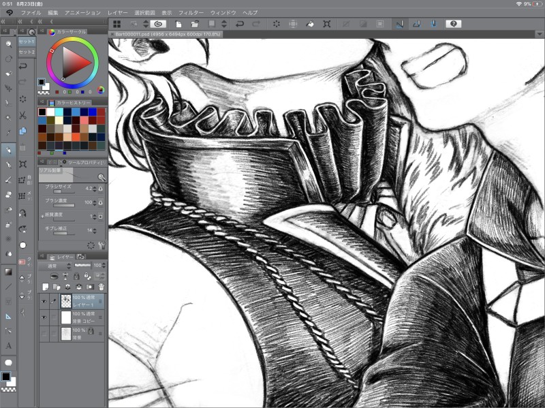Open the 選択範囲 menu
This screenshot has width=545, height=408.
click(x=144, y=13)
